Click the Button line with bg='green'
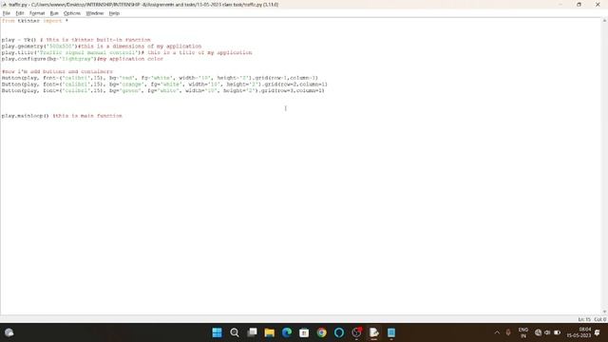The image size is (608, 342). tap(162, 91)
